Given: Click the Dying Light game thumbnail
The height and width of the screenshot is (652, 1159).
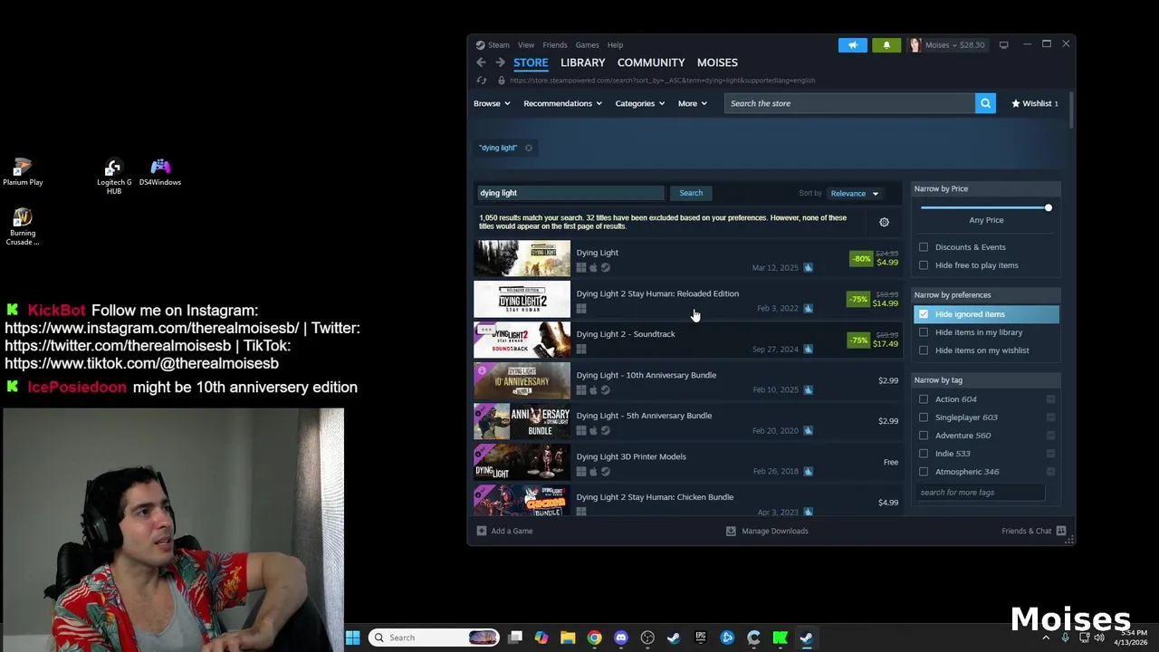Looking at the screenshot, I should click(x=522, y=259).
